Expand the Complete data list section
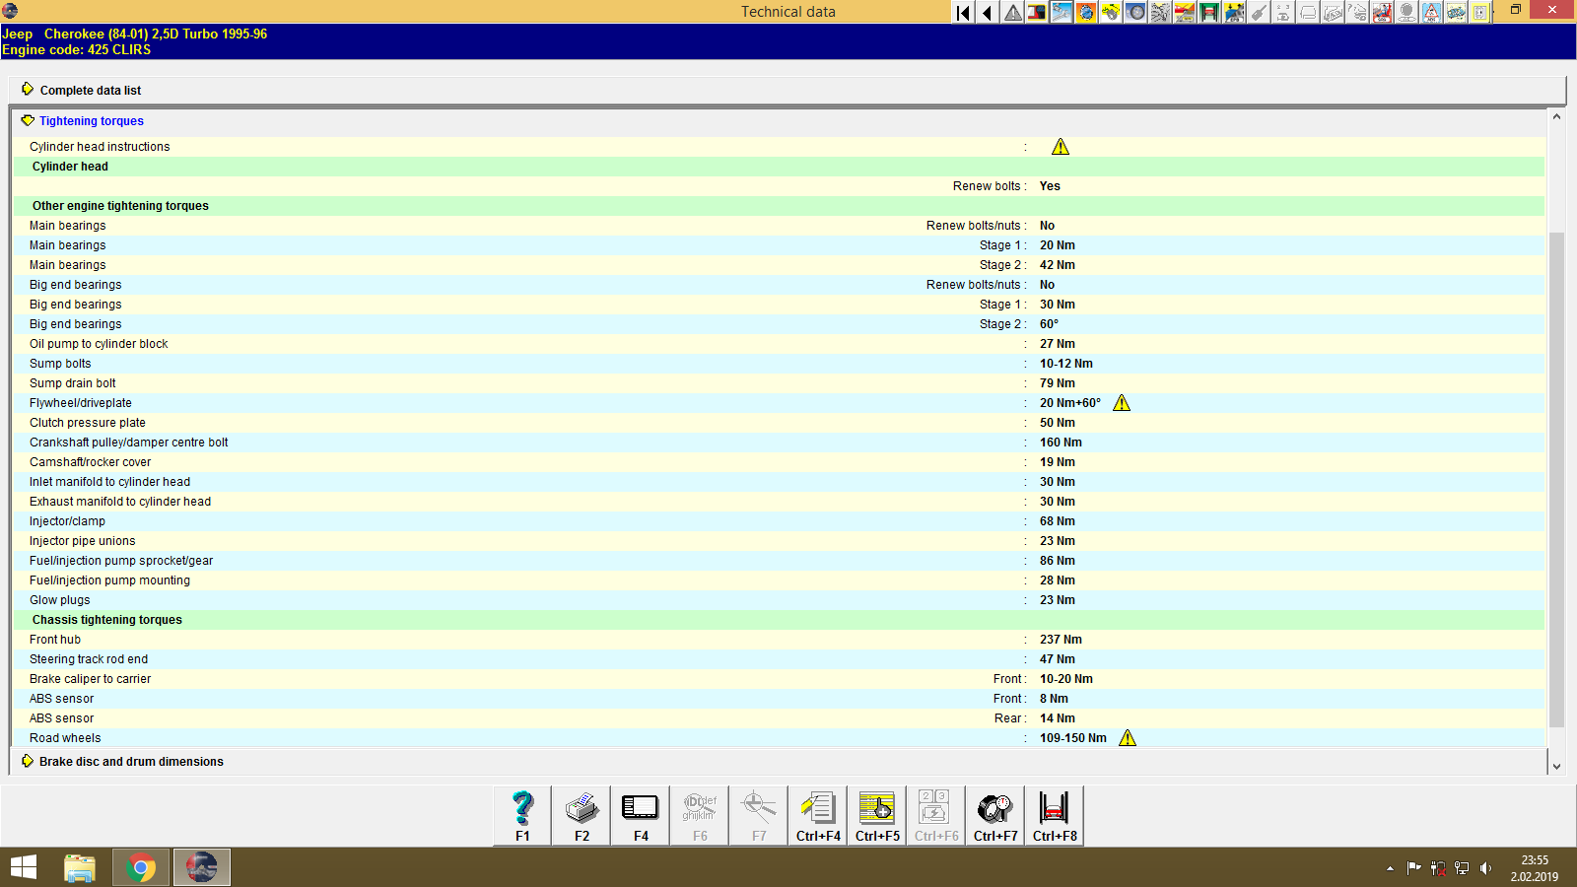 click(x=27, y=89)
